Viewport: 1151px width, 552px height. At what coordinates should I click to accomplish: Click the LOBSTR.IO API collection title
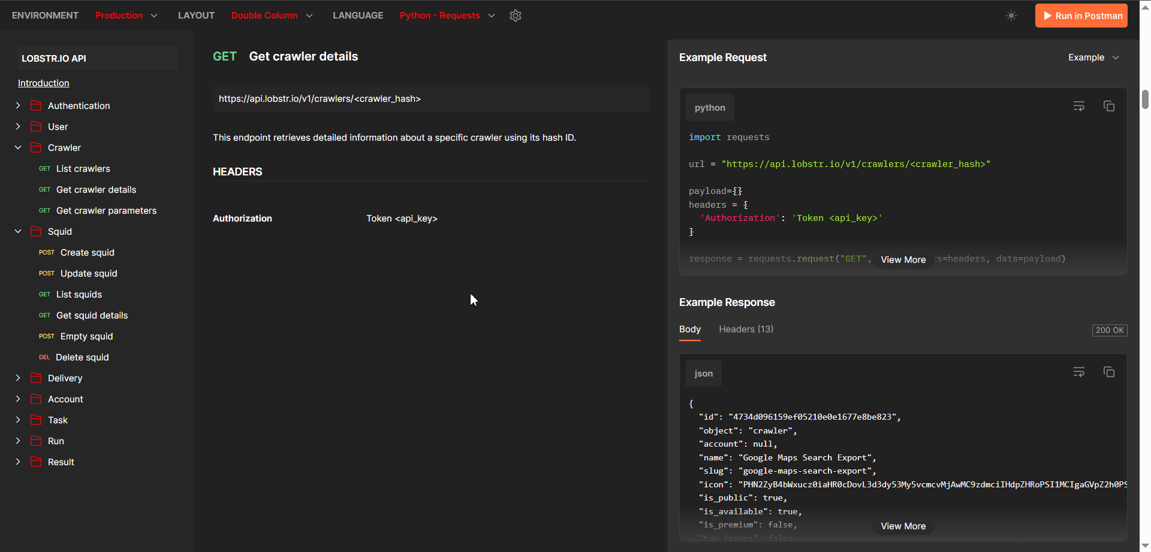coord(54,58)
